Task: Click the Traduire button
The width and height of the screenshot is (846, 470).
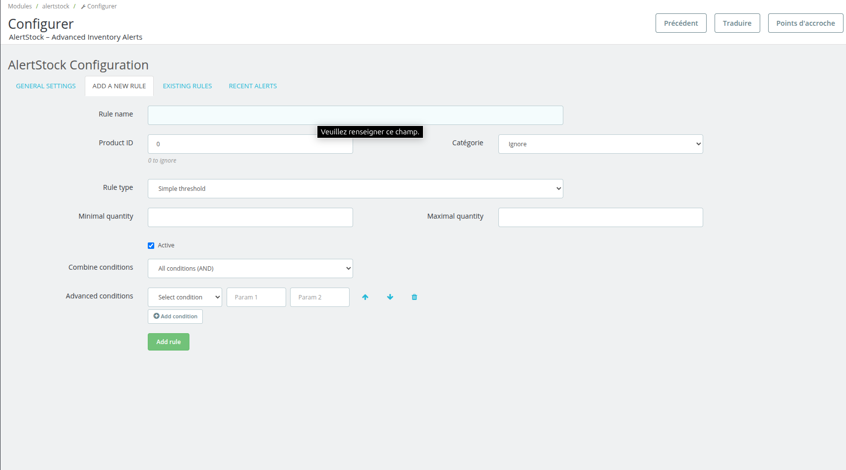Action: tap(737, 23)
